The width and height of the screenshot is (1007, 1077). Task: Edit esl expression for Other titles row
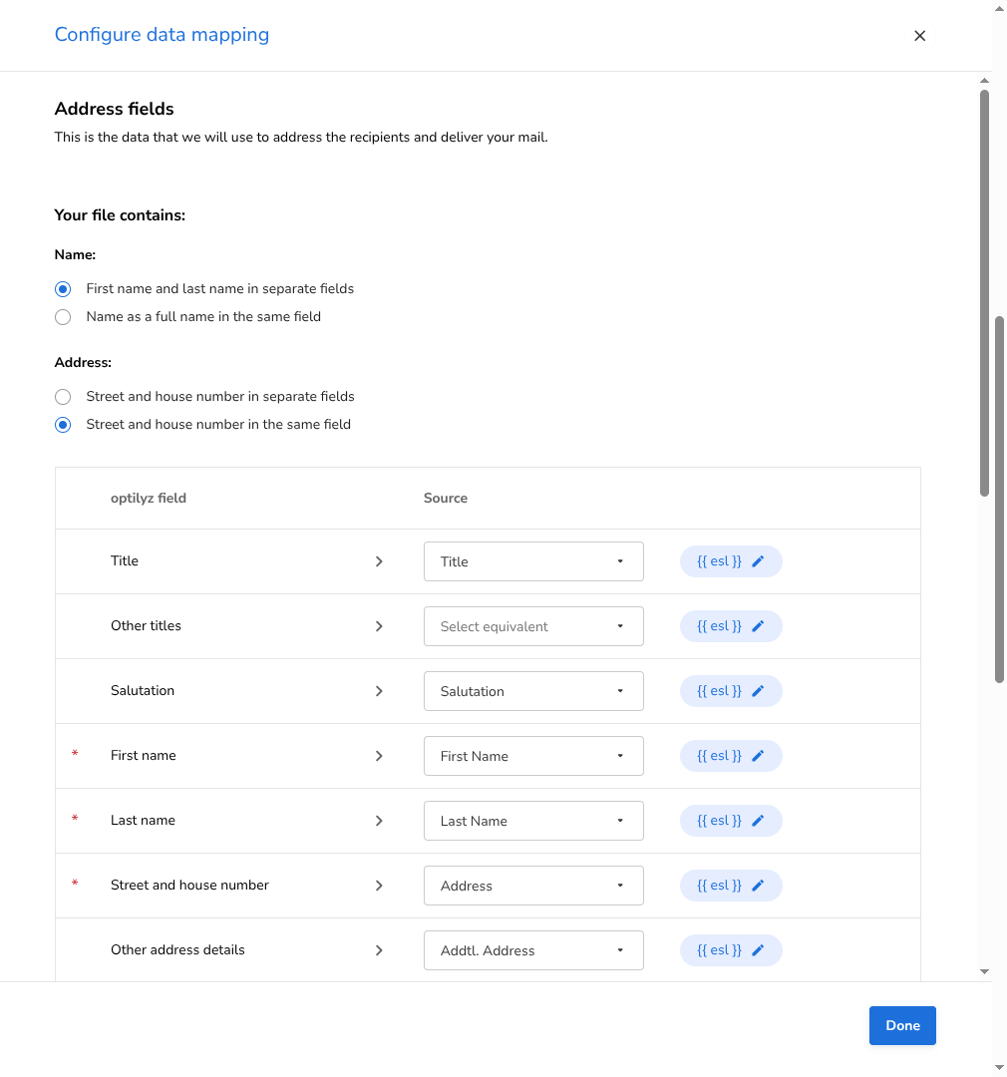point(731,626)
